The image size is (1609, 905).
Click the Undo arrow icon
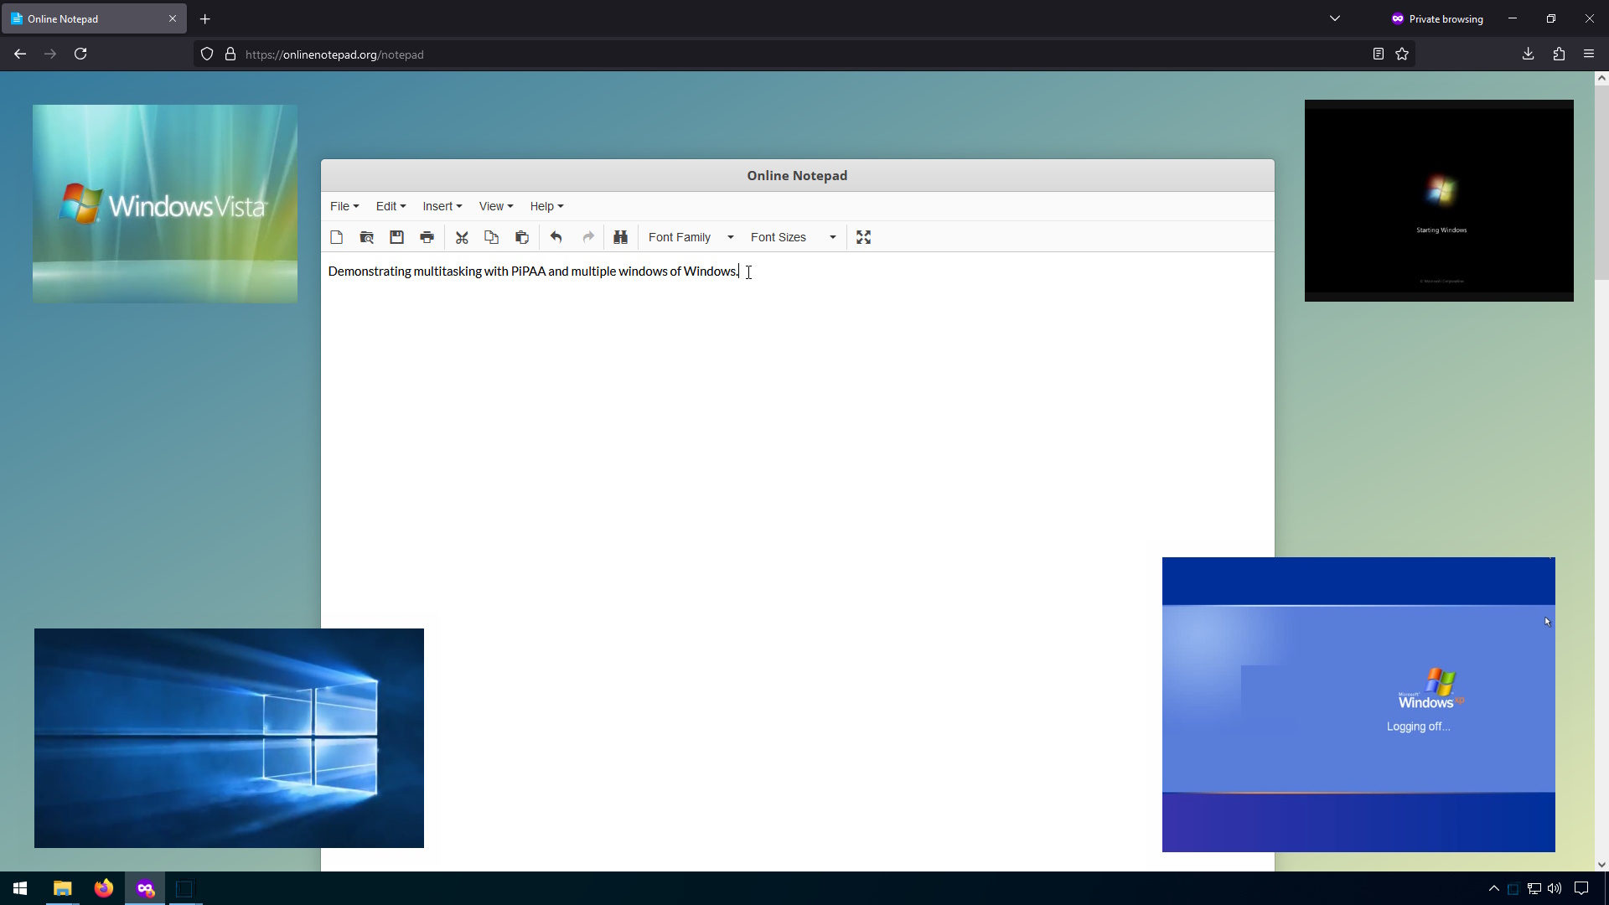(556, 237)
